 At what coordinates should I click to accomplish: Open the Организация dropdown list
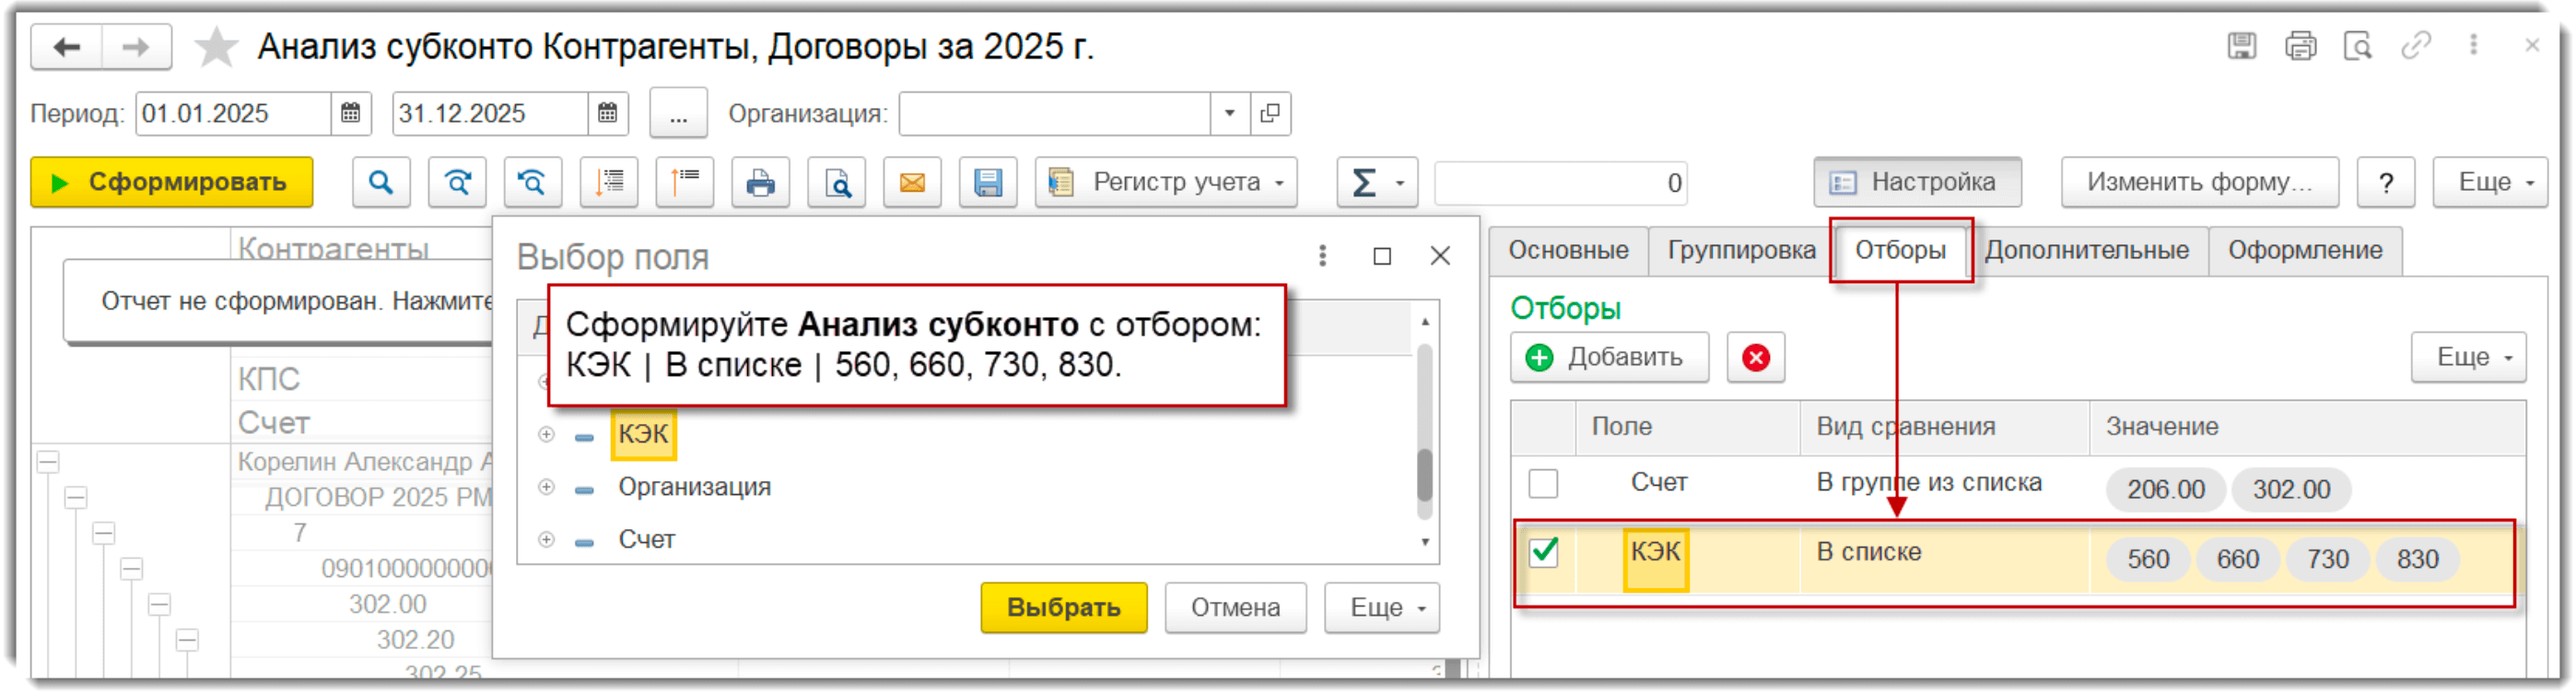tap(1229, 113)
